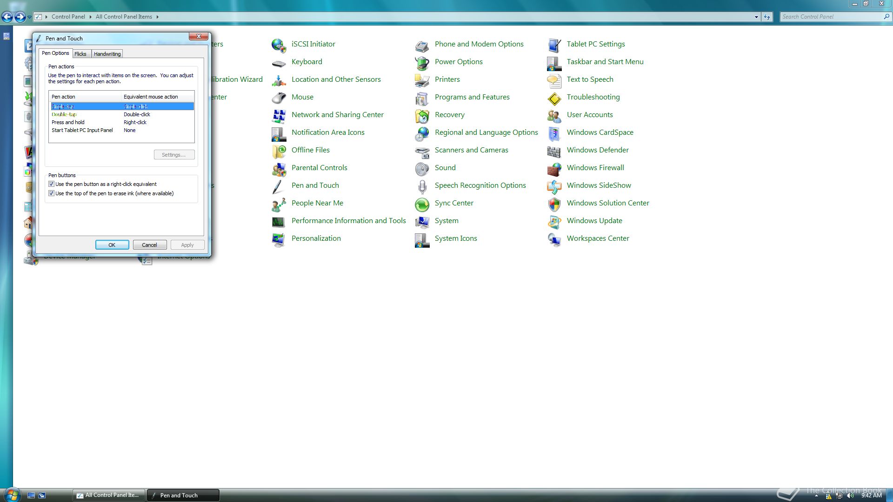Screen dimensions: 893x502
Task: Open the Windows Firewall icon
Action: (554, 169)
